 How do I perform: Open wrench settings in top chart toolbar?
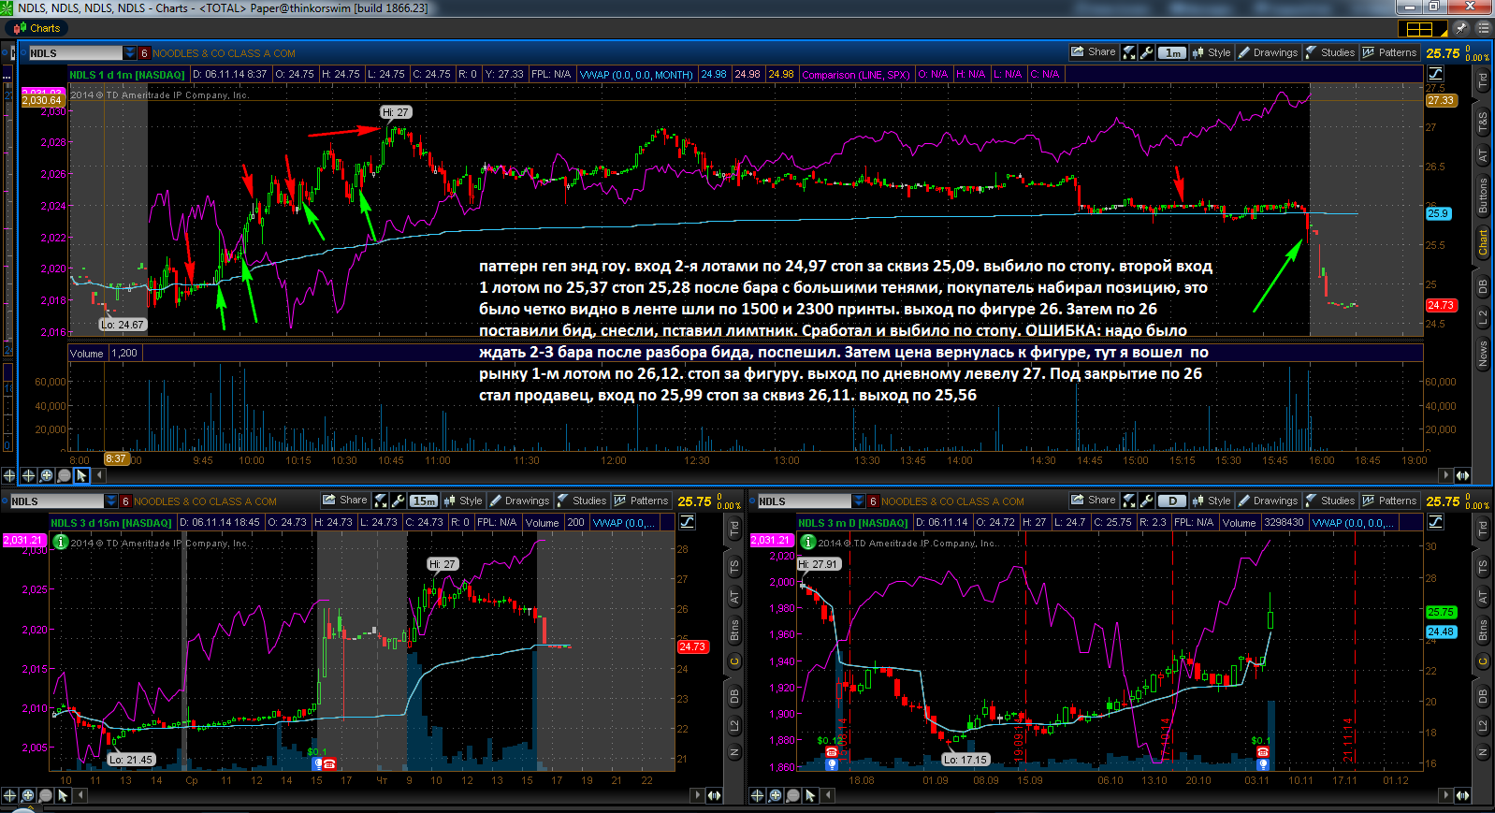[1146, 52]
